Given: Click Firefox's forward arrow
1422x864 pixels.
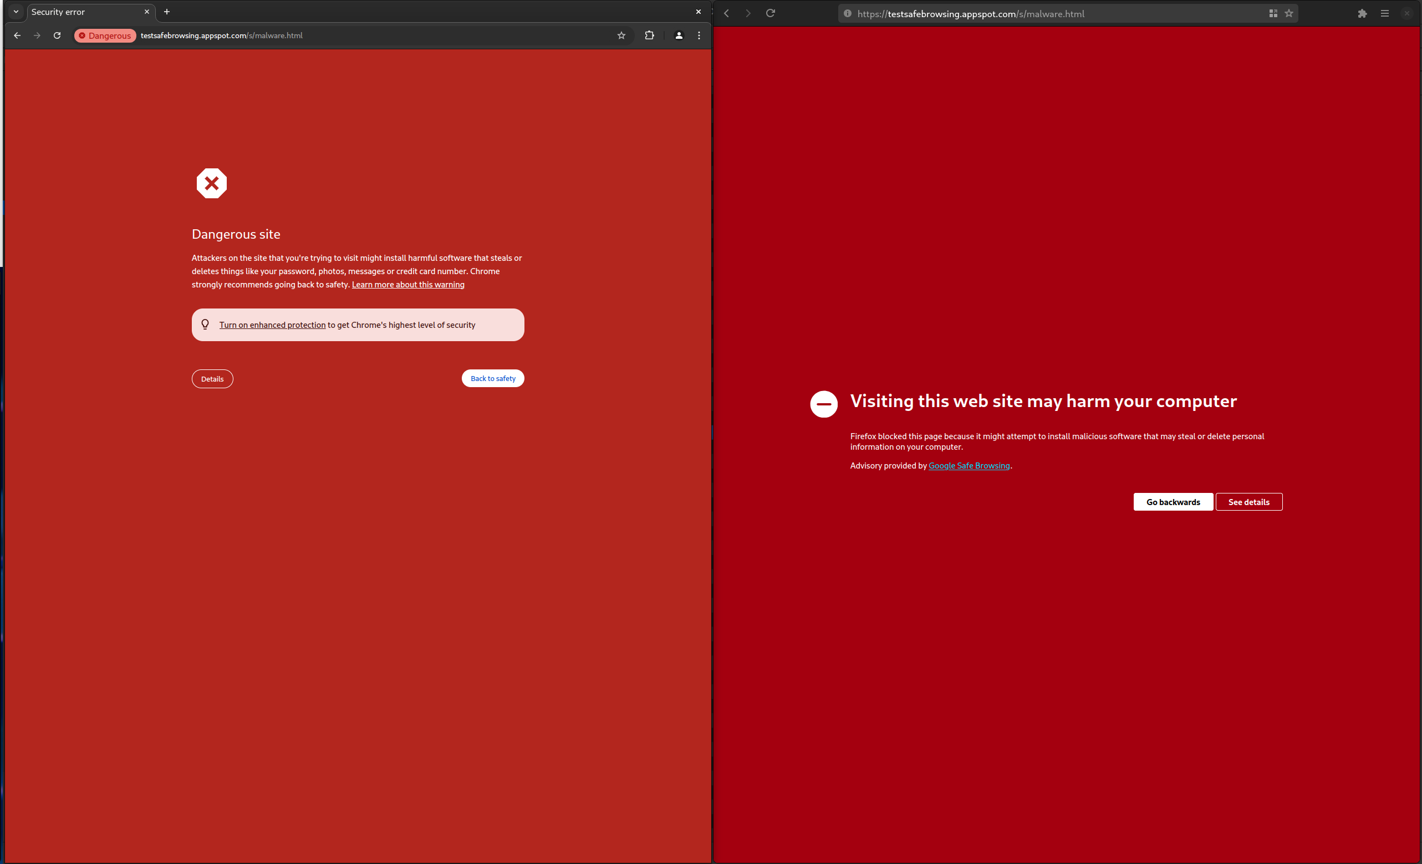Looking at the screenshot, I should (748, 13).
